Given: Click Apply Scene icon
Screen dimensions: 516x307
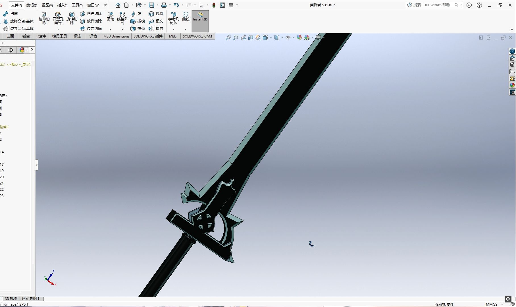Looking at the screenshot, I should (x=307, y=38).
